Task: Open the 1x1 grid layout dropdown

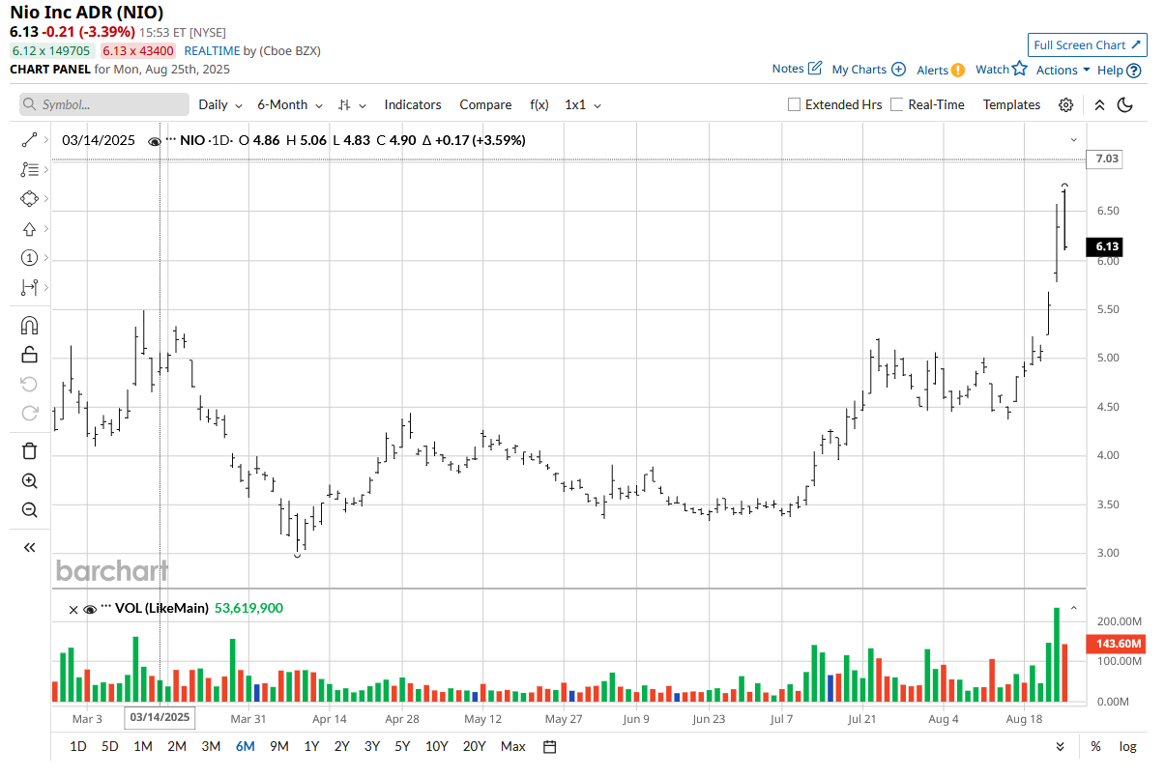Action: click(583, 104)
